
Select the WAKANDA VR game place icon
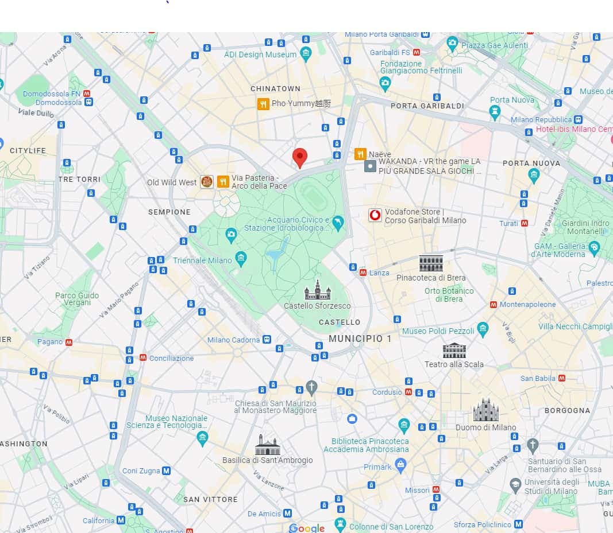coord(370,166)
